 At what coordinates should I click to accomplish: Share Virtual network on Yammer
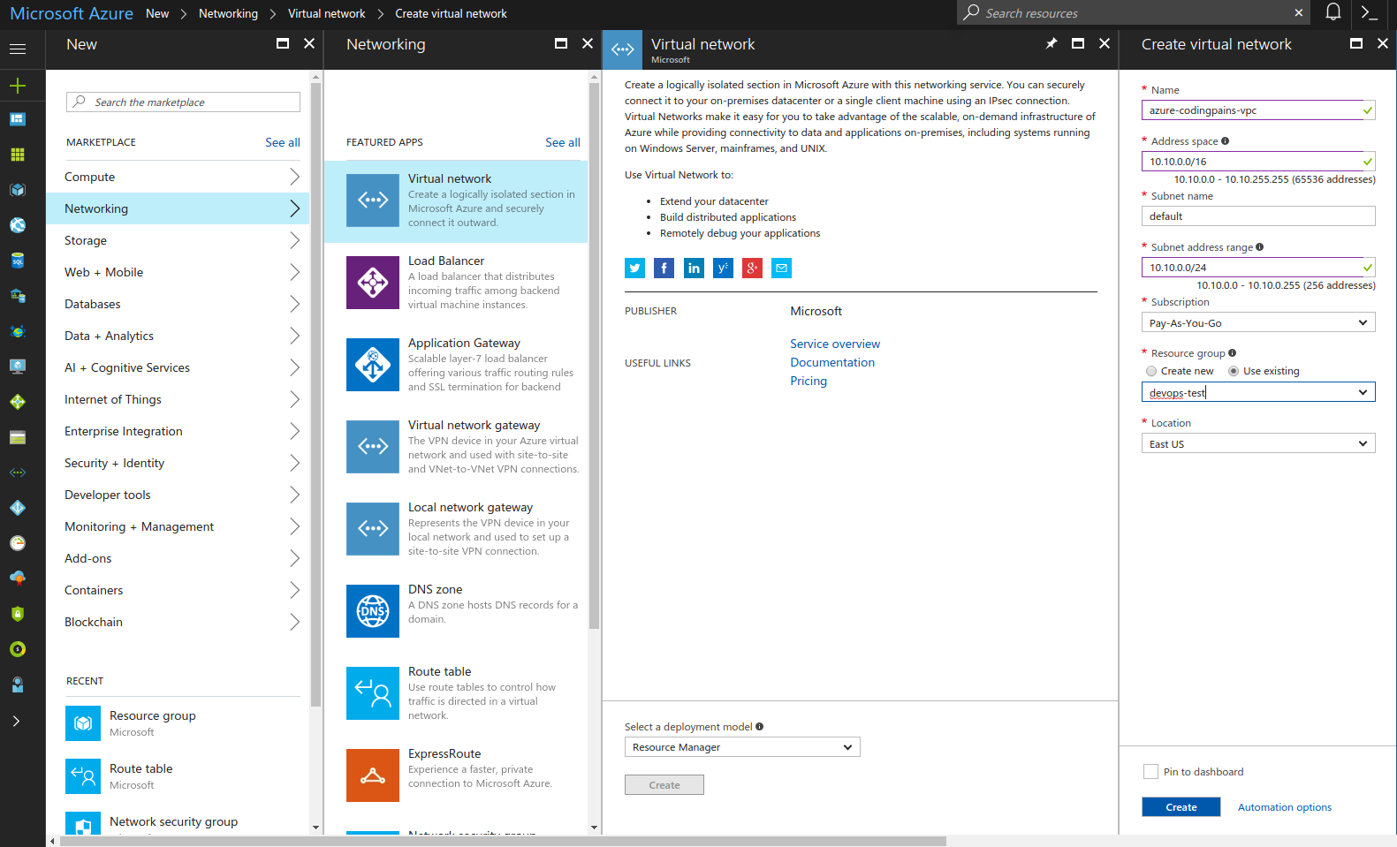(x=723, y=268)
